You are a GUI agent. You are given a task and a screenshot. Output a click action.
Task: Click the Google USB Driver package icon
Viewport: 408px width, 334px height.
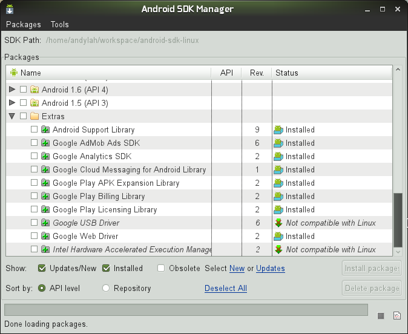[x=45, y=223]
